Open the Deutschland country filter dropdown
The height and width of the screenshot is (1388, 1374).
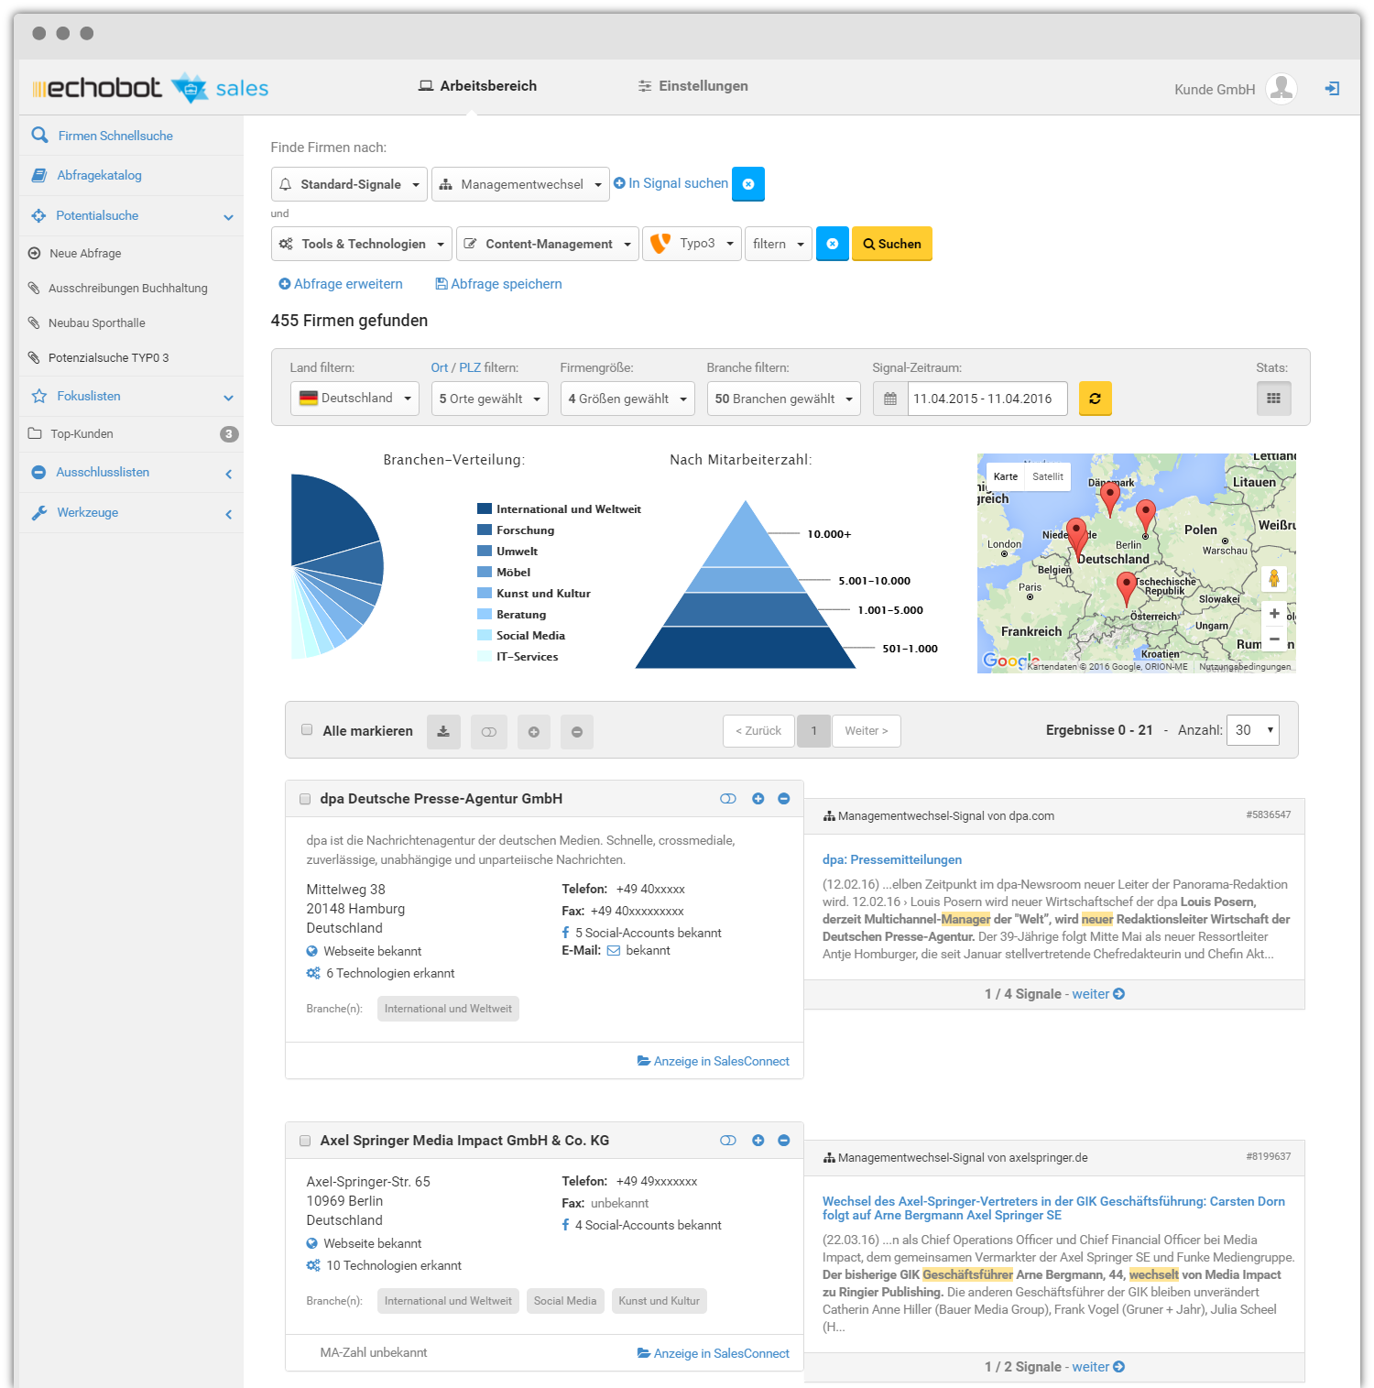tap(354, 399)
